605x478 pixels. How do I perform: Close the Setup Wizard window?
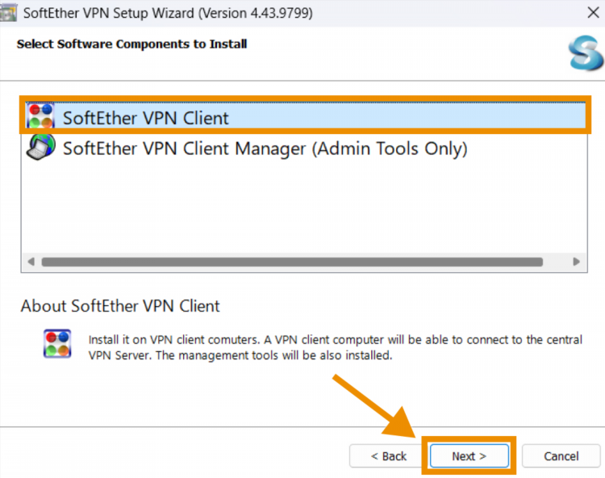pyautogui.click(x=593, y=12)
